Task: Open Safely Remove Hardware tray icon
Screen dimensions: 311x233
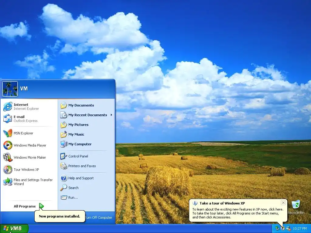Action: pyautogui.click(x=277, y=228)
